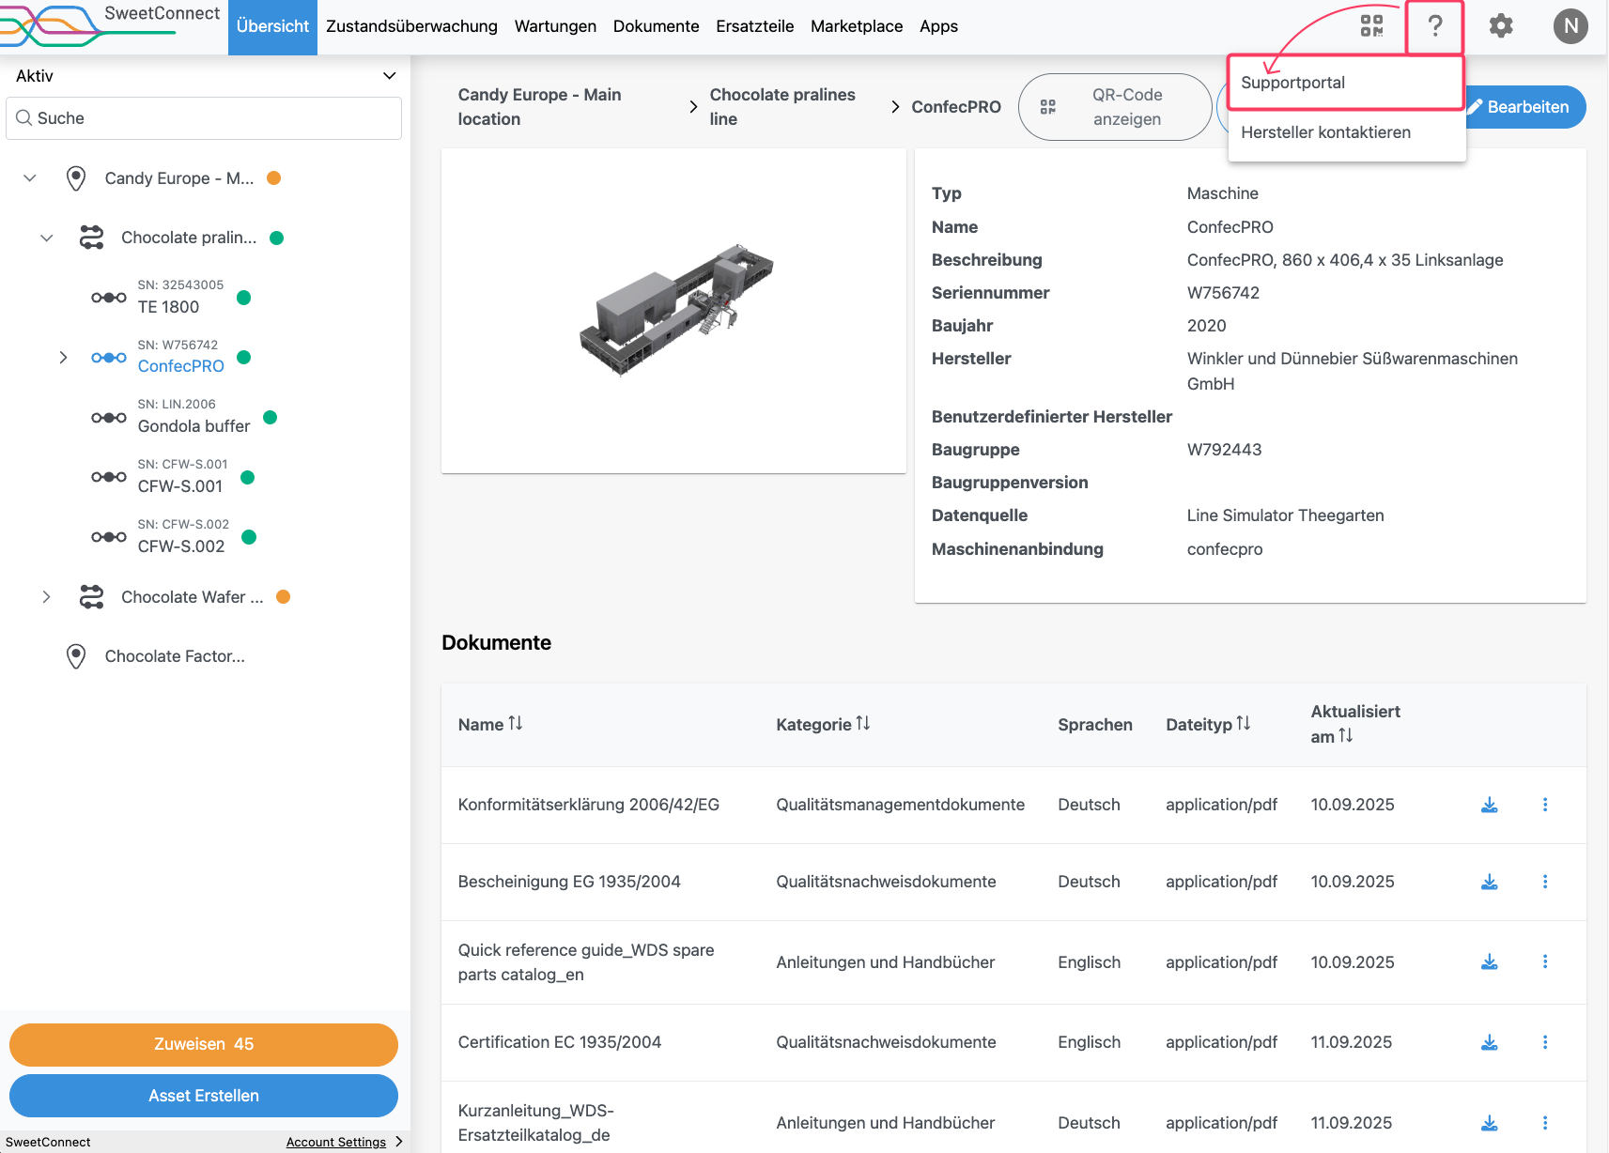
Task: Select ConfecPRO in the asset tree
Action: 180,366
